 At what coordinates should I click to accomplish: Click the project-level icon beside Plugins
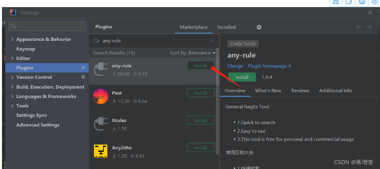(x=83, y=68)
